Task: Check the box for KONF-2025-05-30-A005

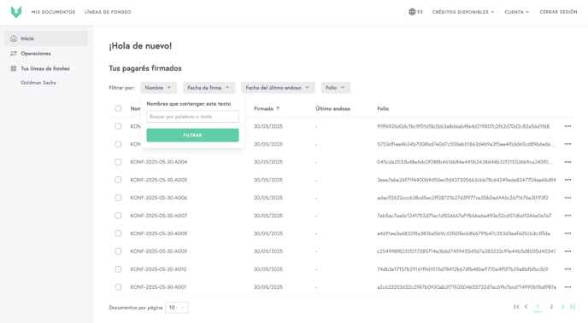Action: [118, 180]
